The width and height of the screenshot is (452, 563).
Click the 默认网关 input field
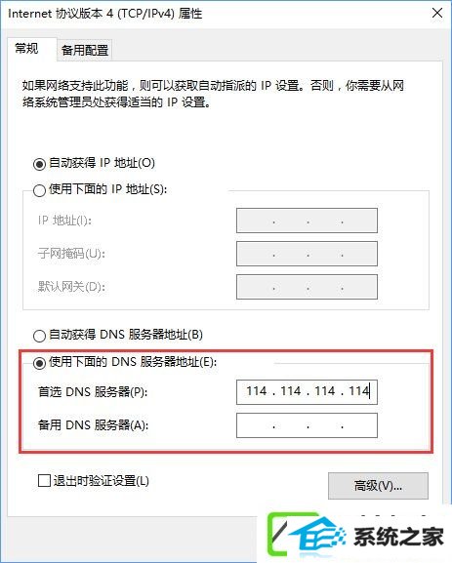(307, 287)
